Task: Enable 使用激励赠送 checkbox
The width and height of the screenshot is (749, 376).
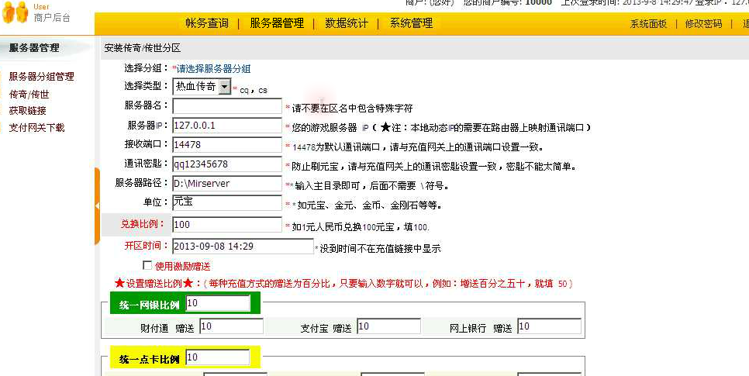Action: pyautogui.click(x=147, y=265)
